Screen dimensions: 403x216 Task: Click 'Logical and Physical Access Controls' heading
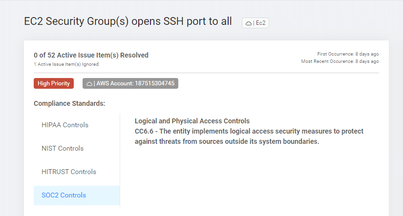pos(192,121)
